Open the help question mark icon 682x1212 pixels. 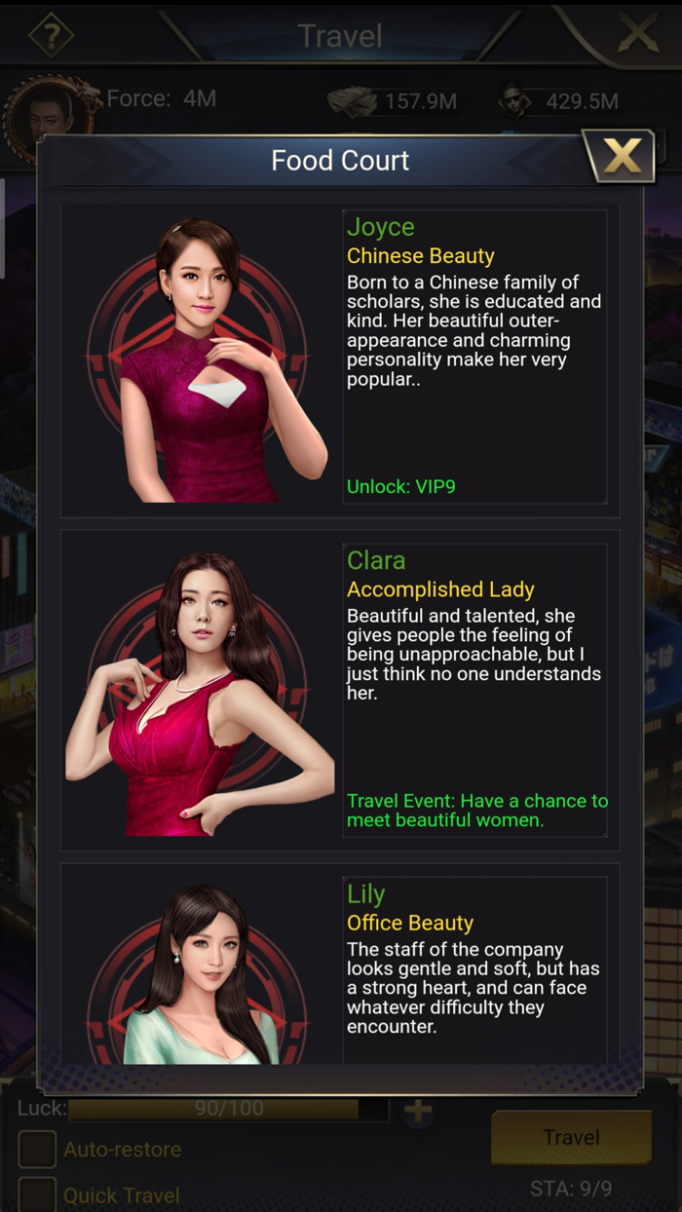tap(51, 36)
